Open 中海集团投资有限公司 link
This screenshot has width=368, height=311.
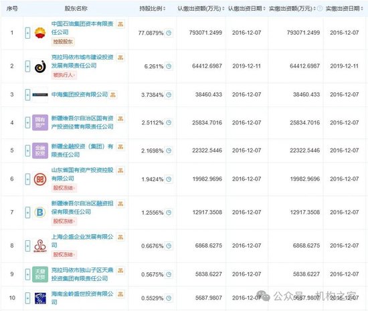point(80,95)
